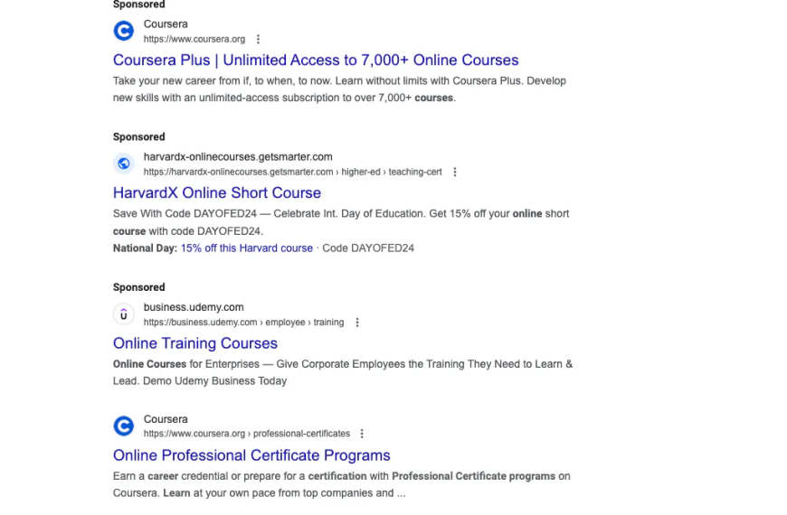Click the 'Take your new career from if' description
This screenshot has width=787, height=515.
click(x=339, y=89)
